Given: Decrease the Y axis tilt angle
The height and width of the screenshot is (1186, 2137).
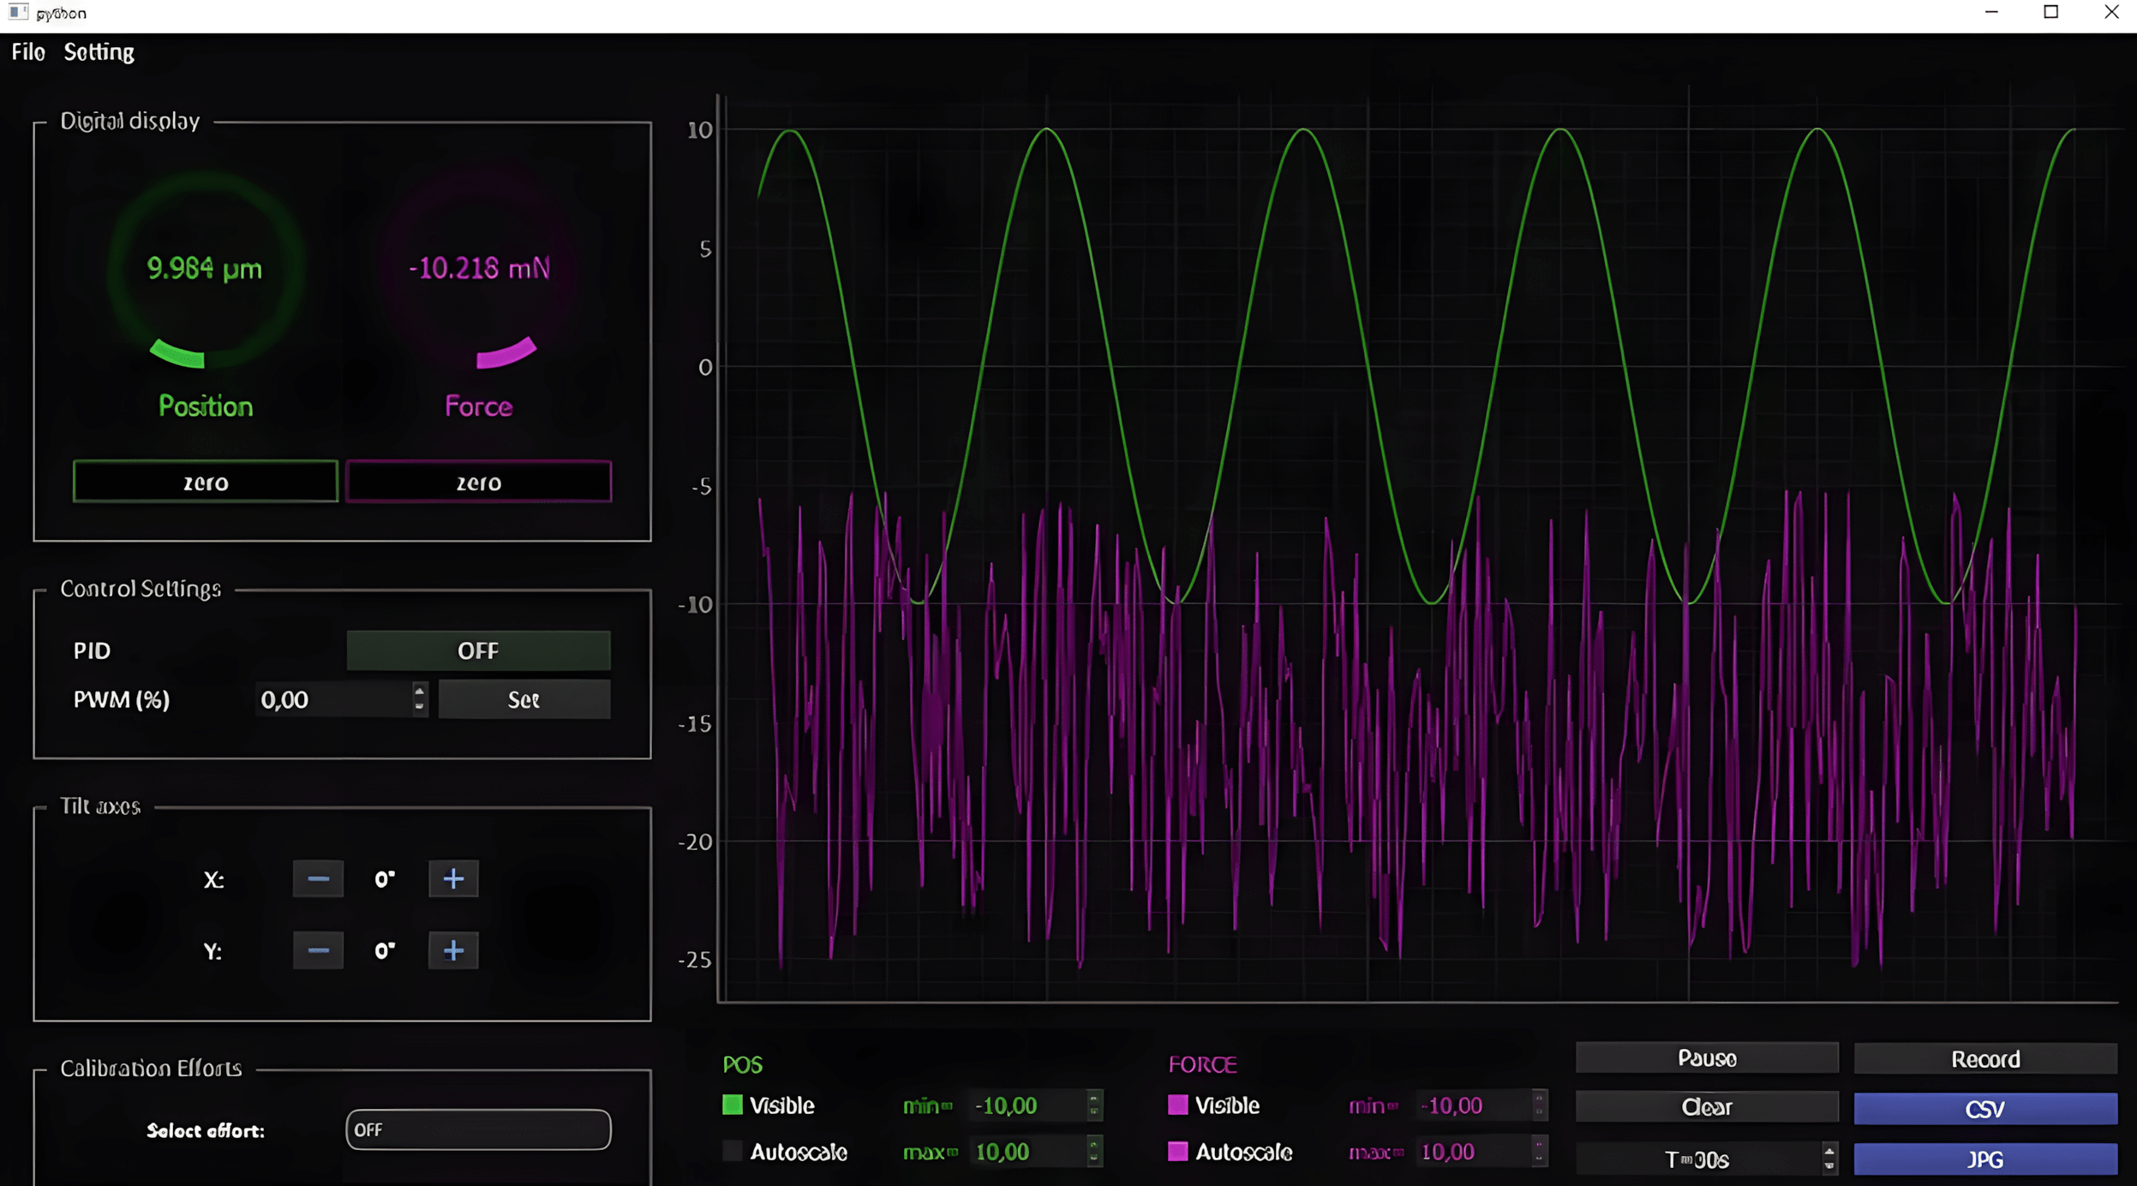Looking at the screenshot, I should click(318, 950).
